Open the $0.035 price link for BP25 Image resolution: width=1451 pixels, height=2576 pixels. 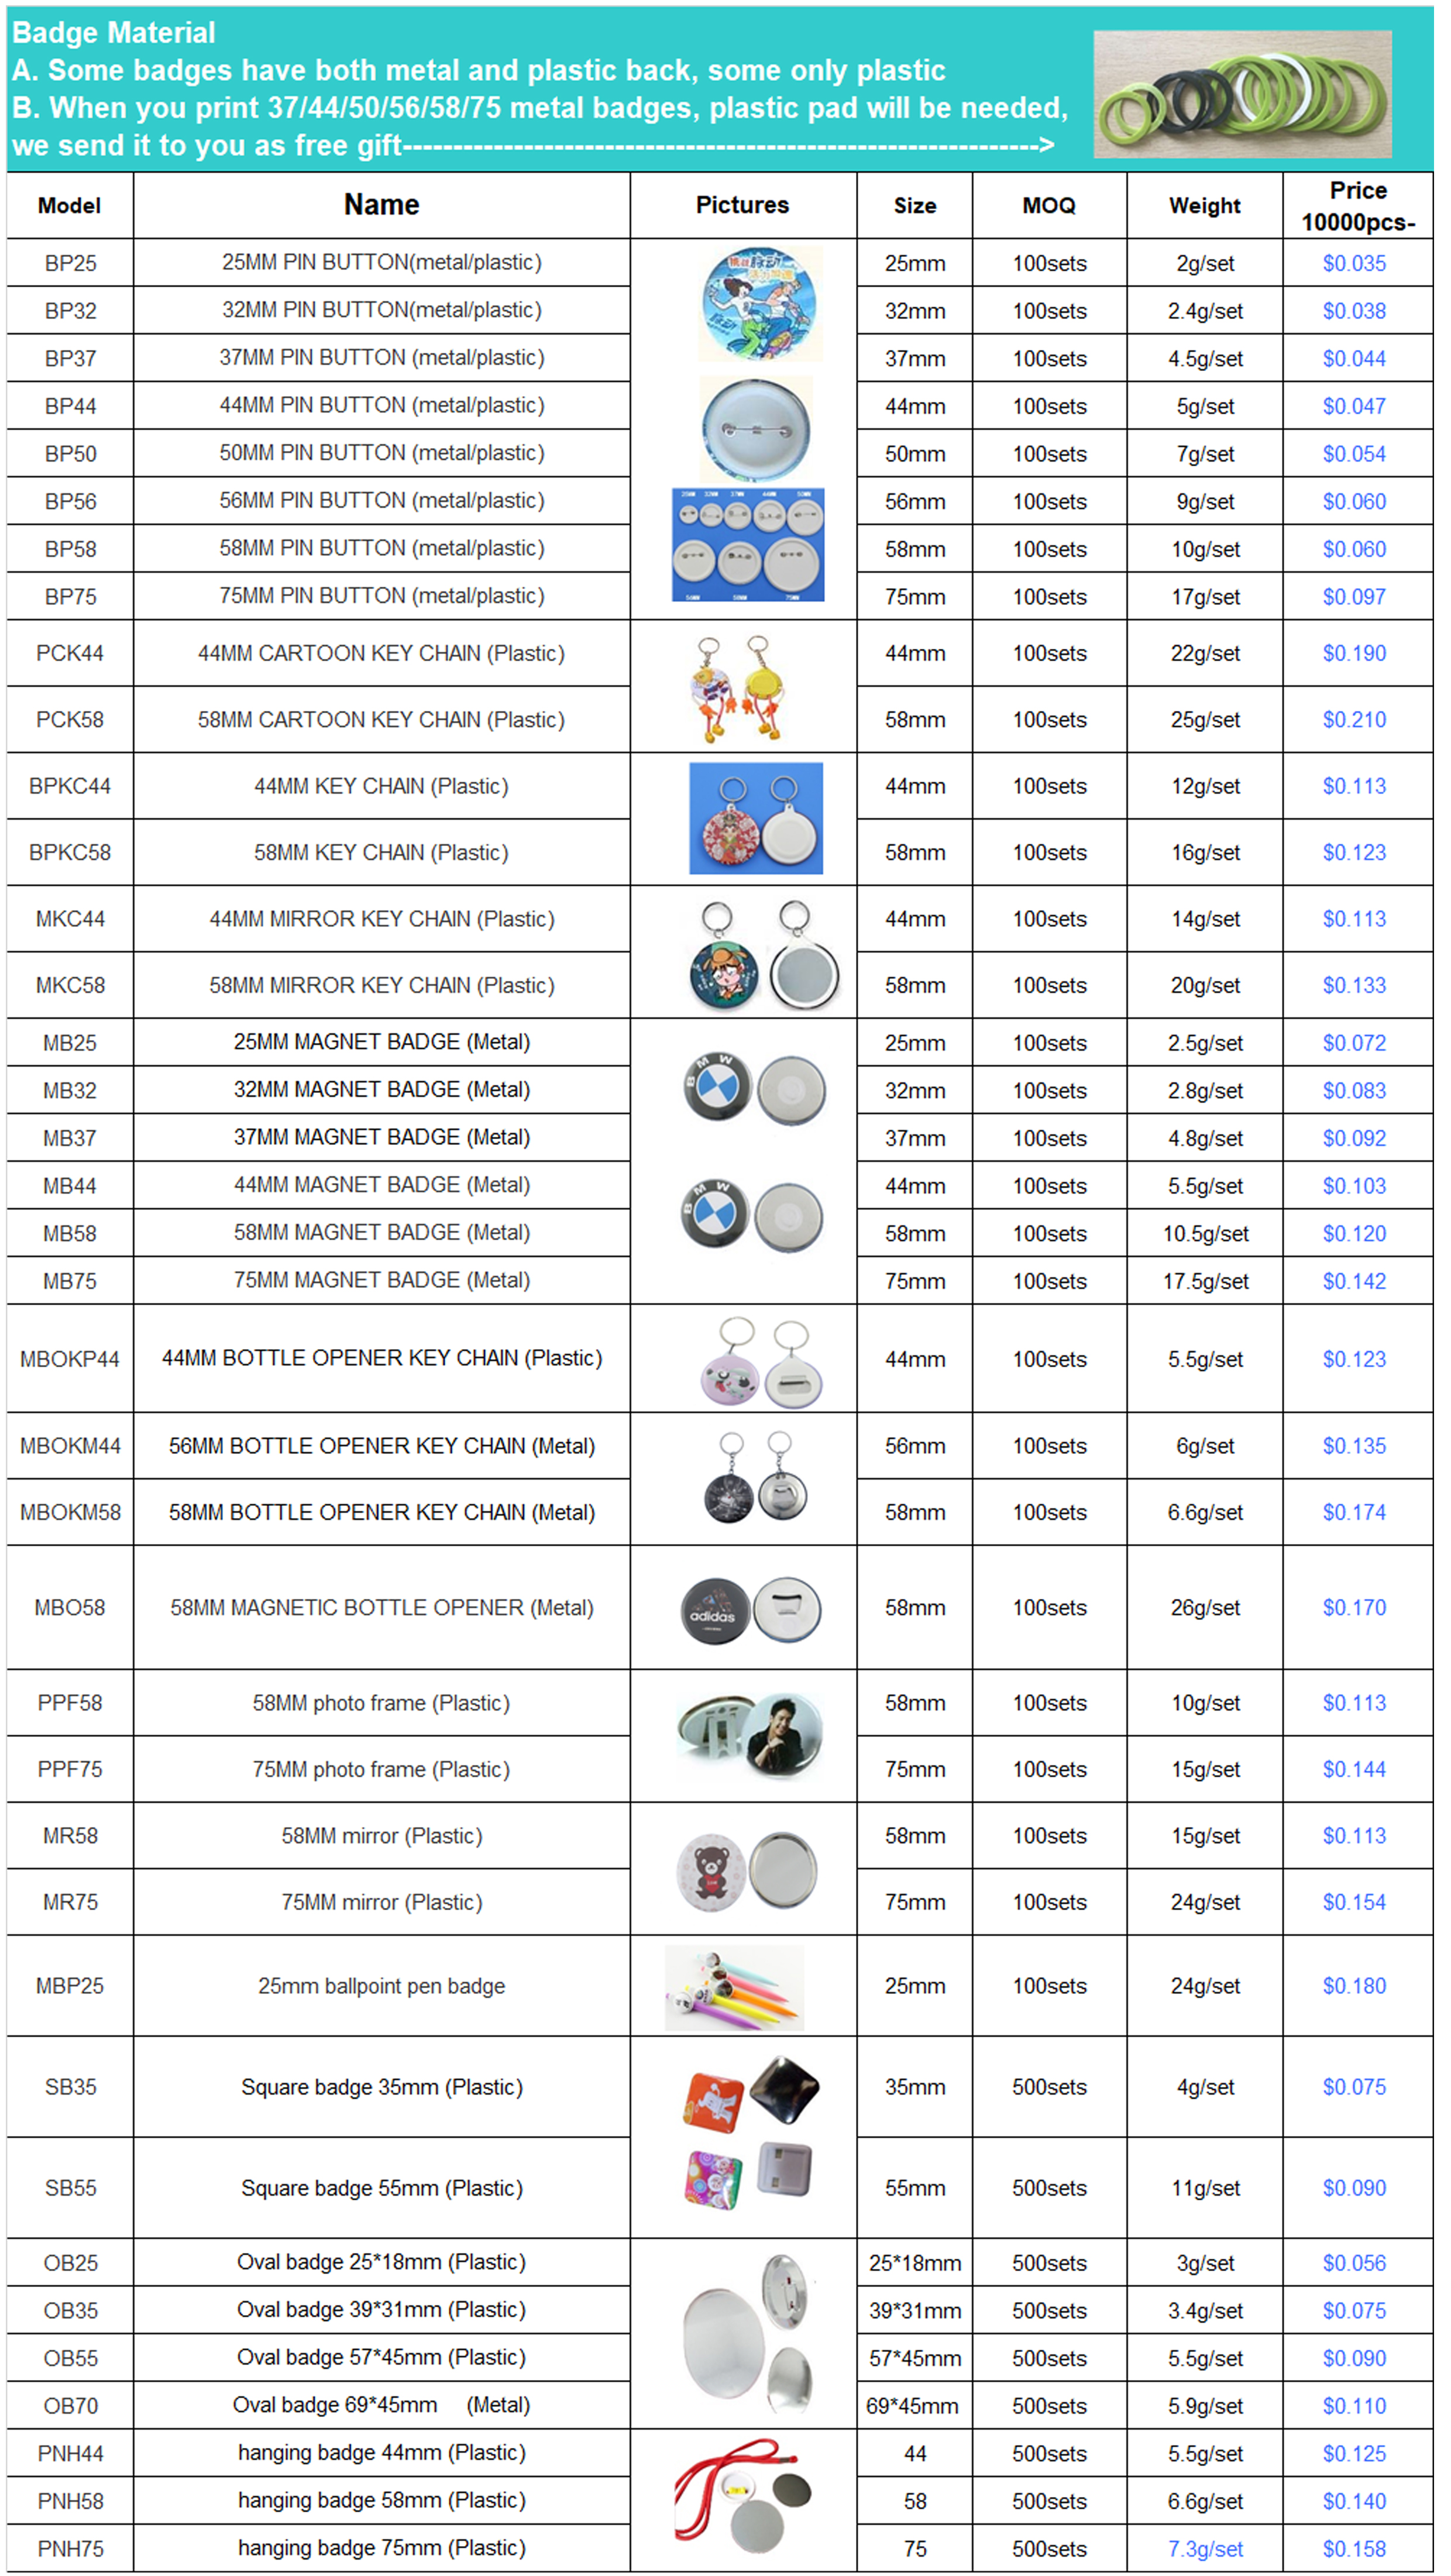pyautogui.click(x=1358, y=263)
